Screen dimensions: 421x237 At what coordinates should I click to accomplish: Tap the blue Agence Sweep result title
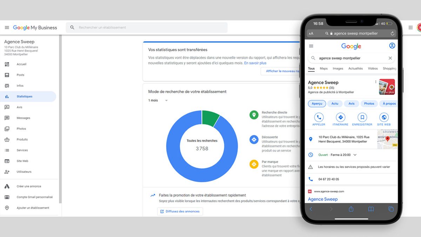point(323,199)
